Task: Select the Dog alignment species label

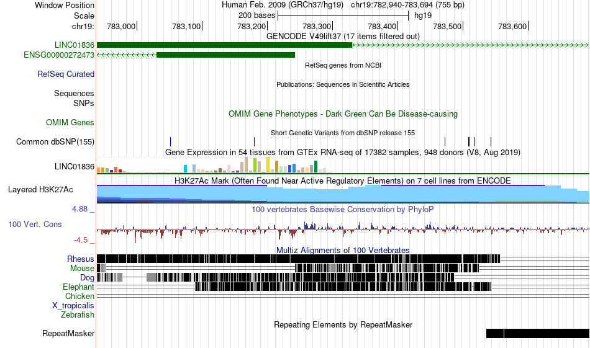Action: point(88,278)
